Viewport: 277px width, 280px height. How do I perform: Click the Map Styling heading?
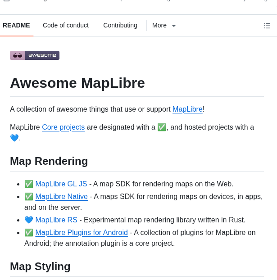point(40,266)
